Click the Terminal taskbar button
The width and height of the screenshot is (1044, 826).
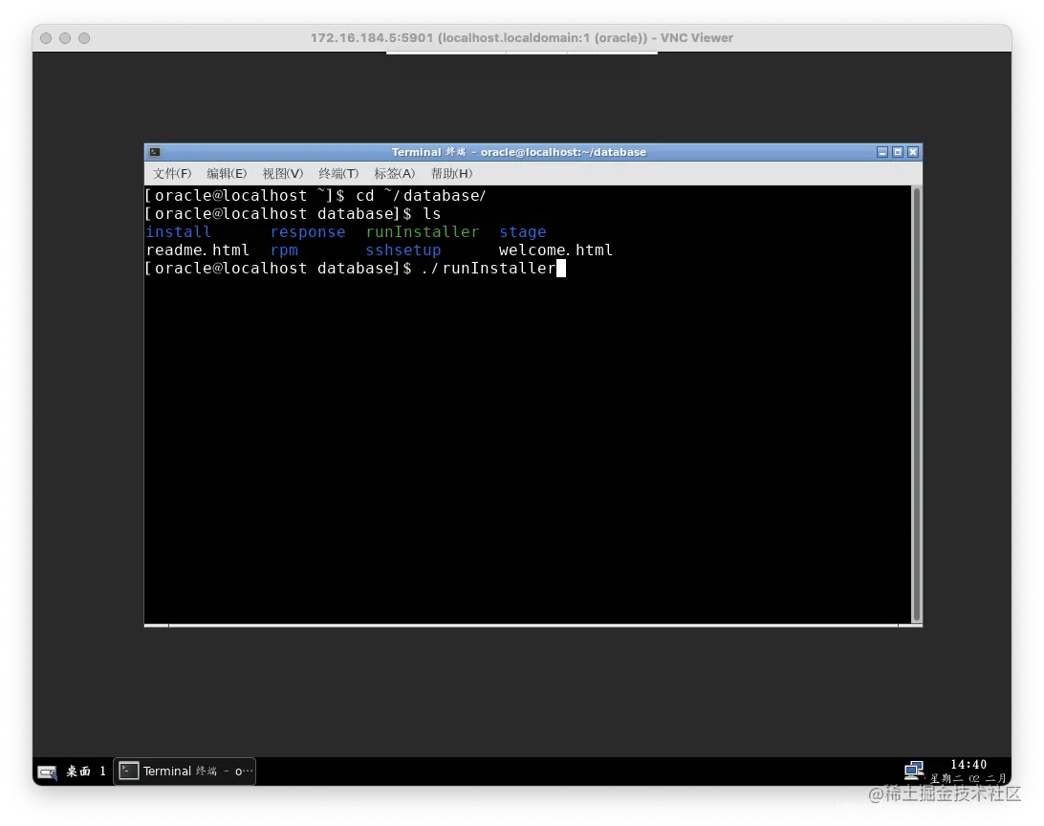(185, 771)
